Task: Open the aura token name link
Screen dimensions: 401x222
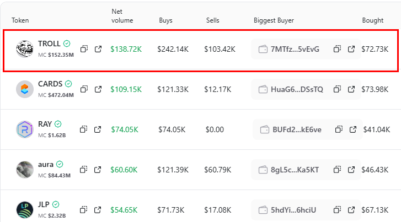Action: (46, 164)
